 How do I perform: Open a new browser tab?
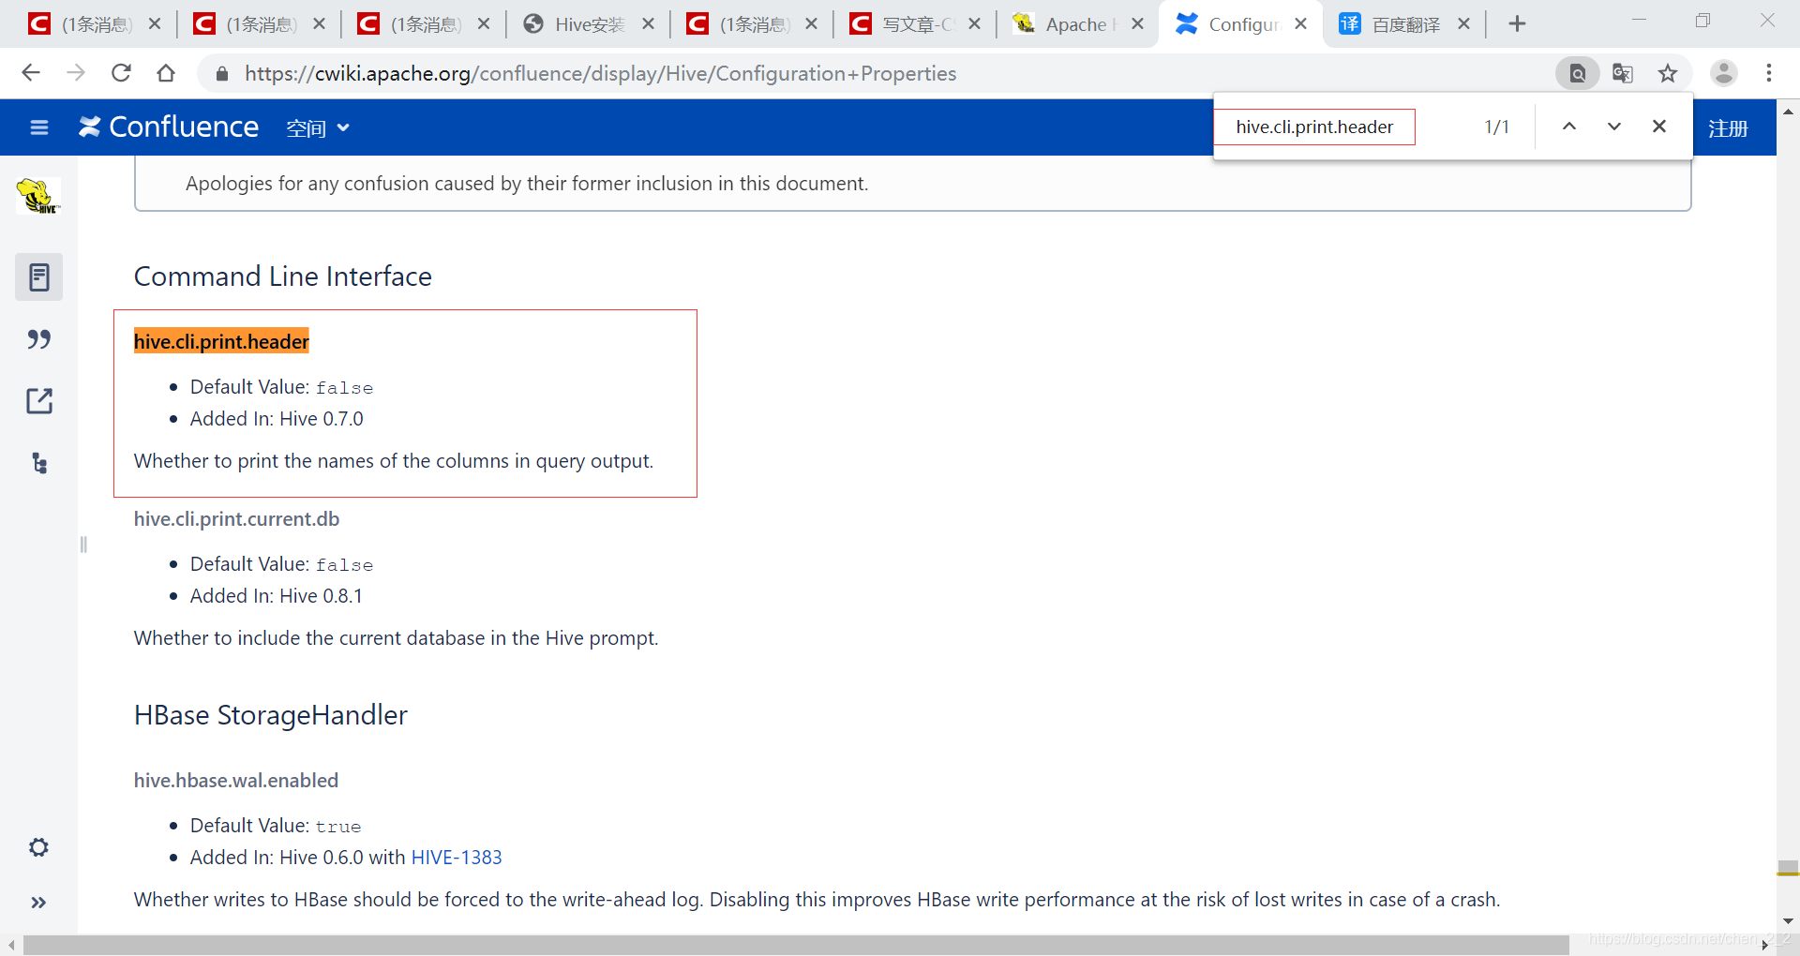click(1517, 24)
